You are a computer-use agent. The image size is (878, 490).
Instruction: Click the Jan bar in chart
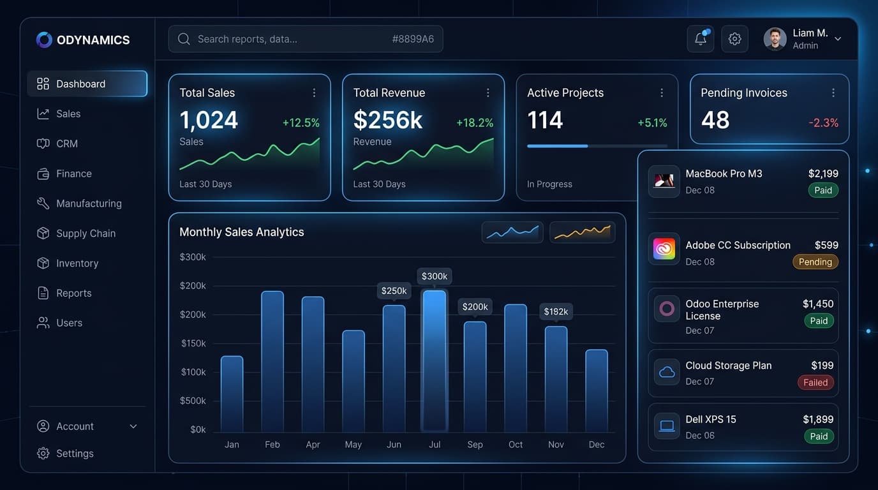click(232, 394)
